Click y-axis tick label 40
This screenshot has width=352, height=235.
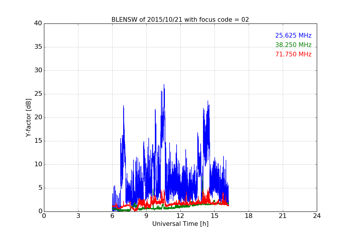38,23
